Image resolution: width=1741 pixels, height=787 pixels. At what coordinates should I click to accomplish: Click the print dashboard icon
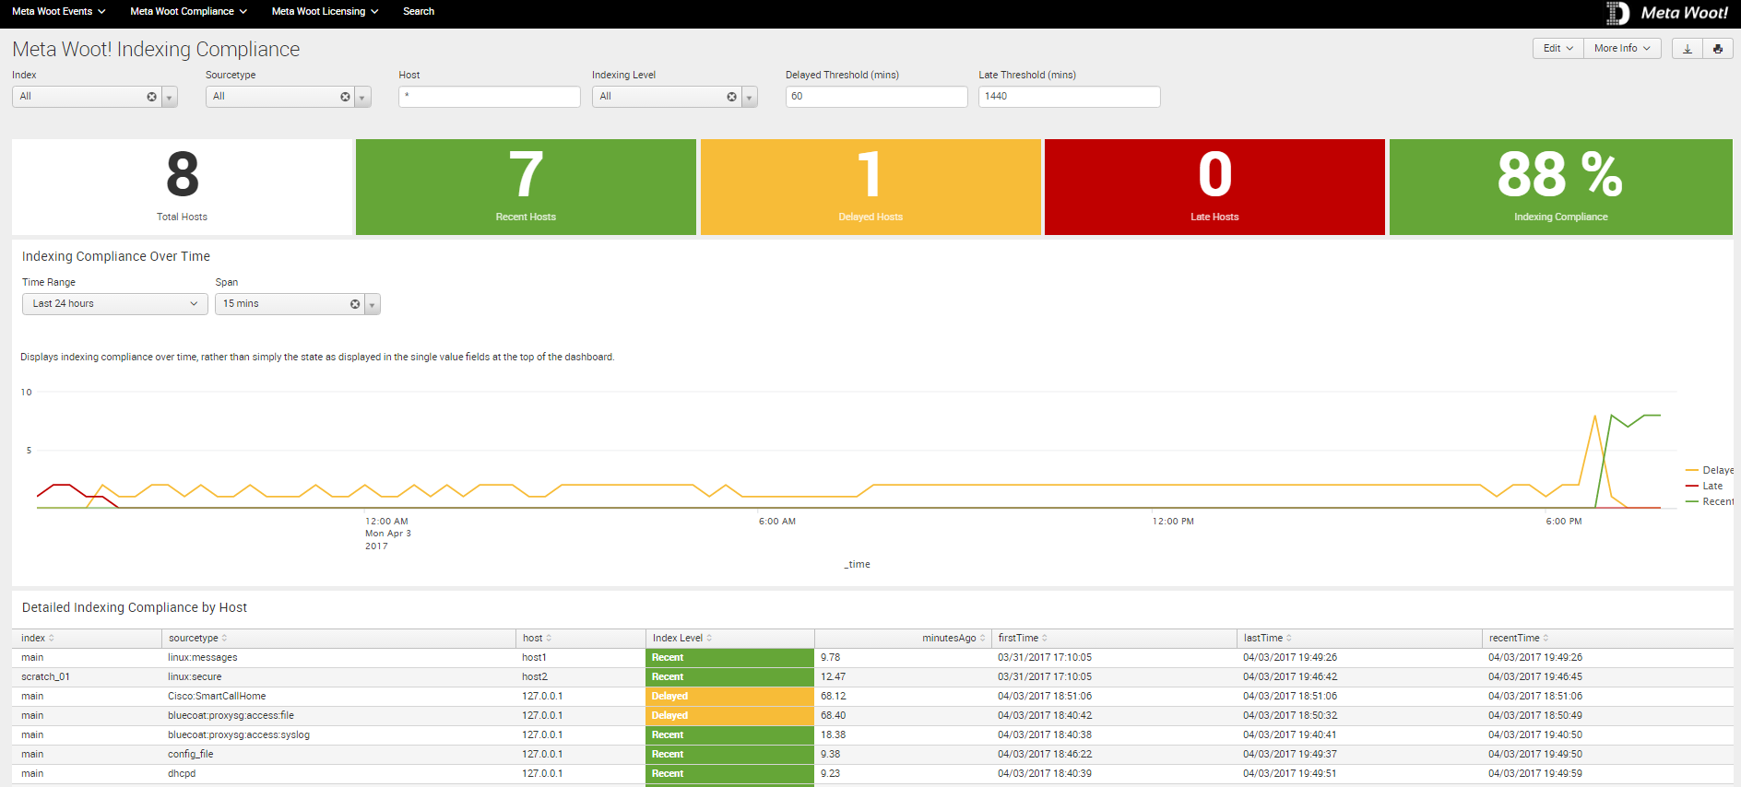[1717, 49]
